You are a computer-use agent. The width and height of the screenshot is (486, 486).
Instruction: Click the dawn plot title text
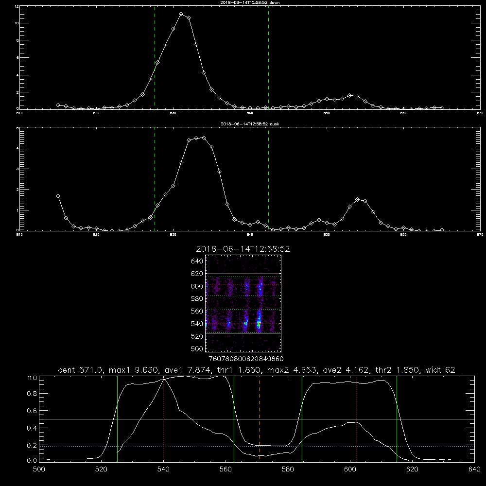[x=250, y=2]
